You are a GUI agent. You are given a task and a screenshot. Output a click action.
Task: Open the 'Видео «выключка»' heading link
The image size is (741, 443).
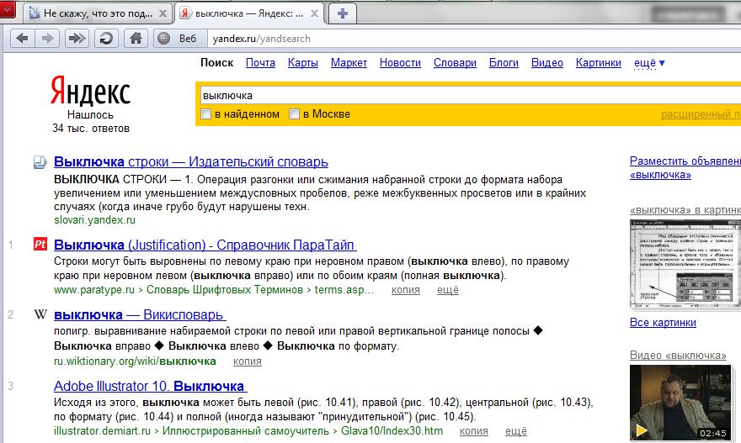pos(678,356)
